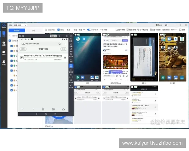Switch to the 全部 tab
The width and height of the screenshot is (189, 151).
click(17, 31)
